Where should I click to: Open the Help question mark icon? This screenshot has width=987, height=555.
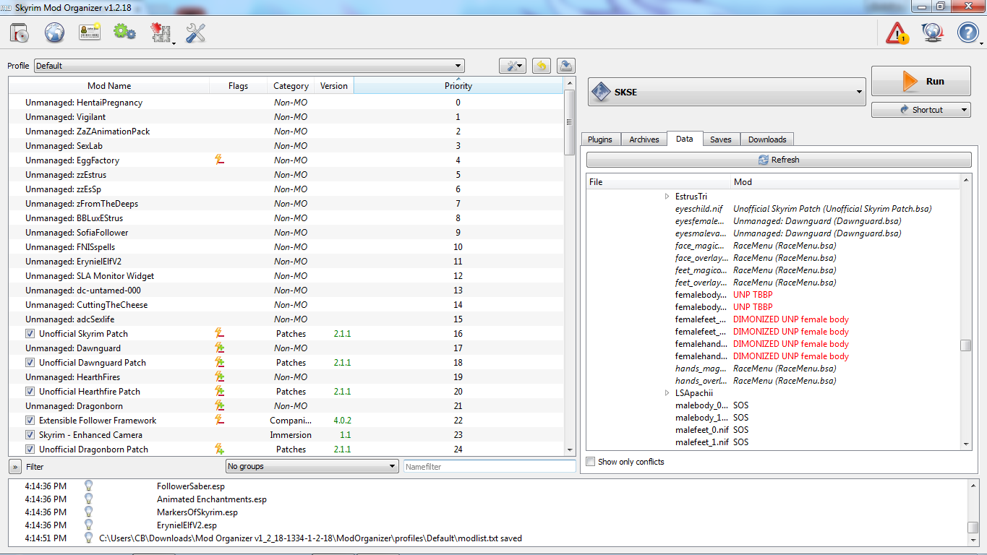967,33
